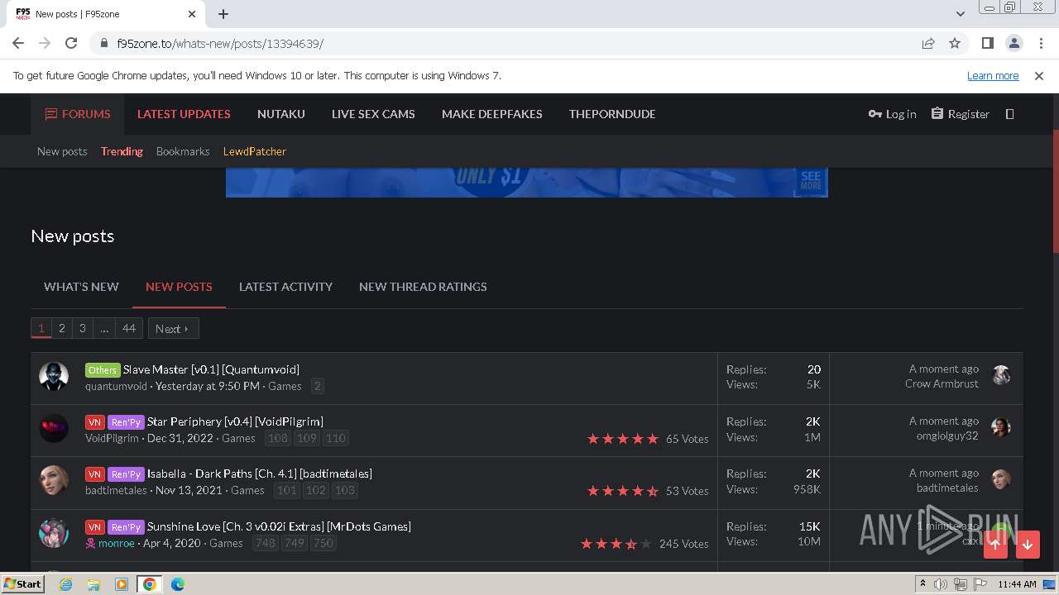Screen dimensions: 1059x595
Task: Click the scroll-to-top red arrow
Action: tap(995, 544)
